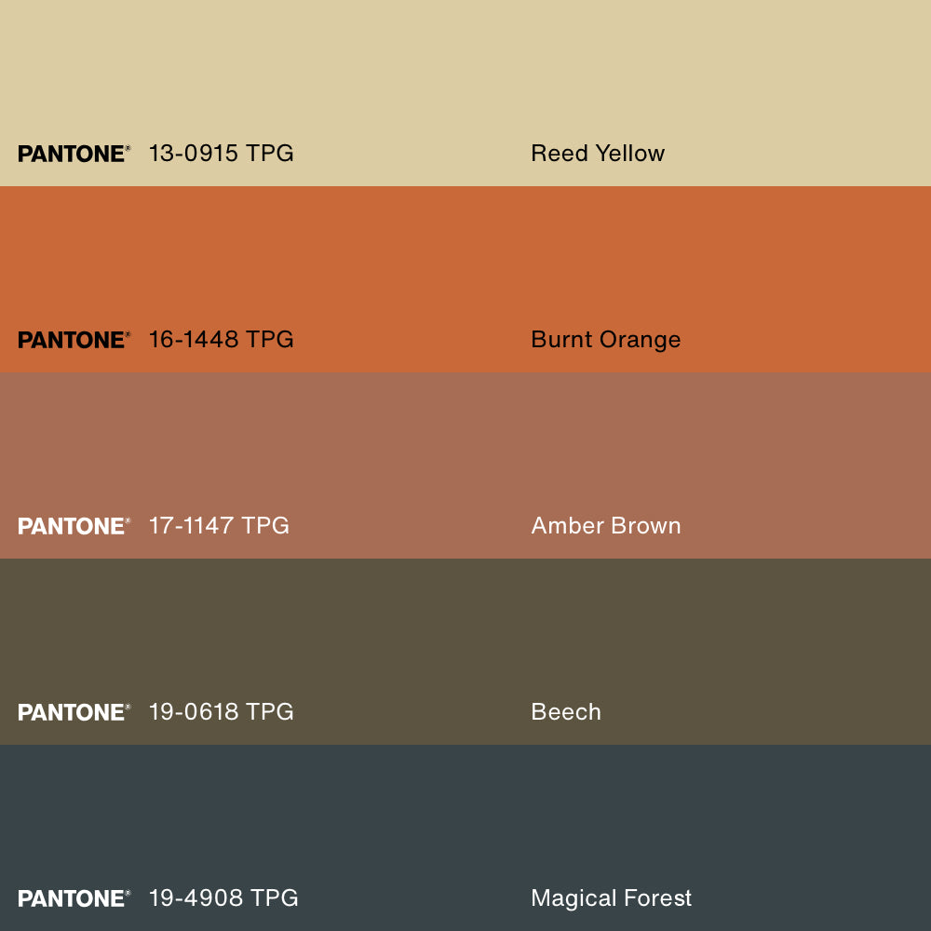Click the "Beech" color name

pos(566,712)
